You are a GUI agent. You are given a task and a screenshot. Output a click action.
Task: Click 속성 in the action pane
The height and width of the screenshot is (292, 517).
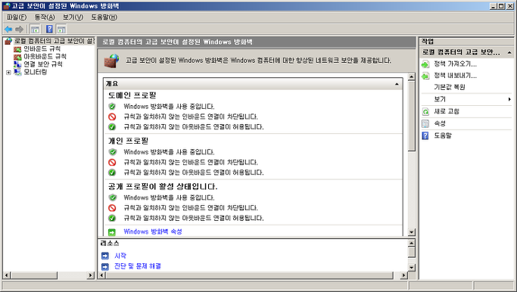click(440, 123)
